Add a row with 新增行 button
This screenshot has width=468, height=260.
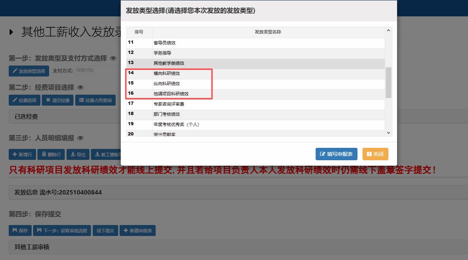(x=23, y=154)
